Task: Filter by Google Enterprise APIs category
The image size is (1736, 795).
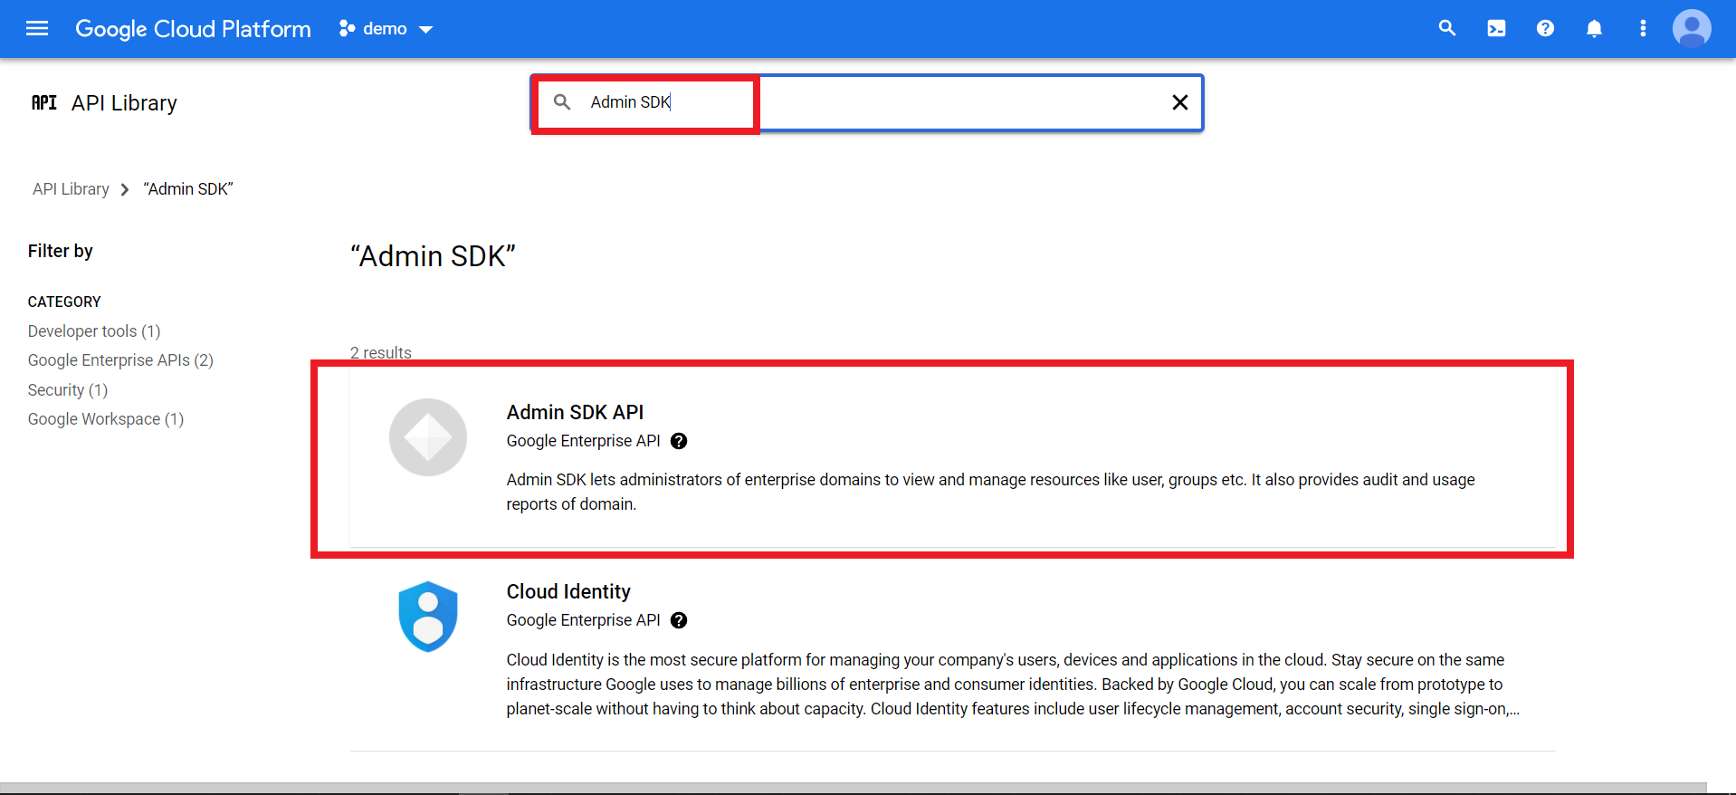Action: [x=120, y=360]
